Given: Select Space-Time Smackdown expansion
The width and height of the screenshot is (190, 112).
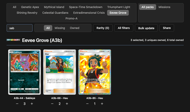Looking at the screenshot, I should [86, 7].
